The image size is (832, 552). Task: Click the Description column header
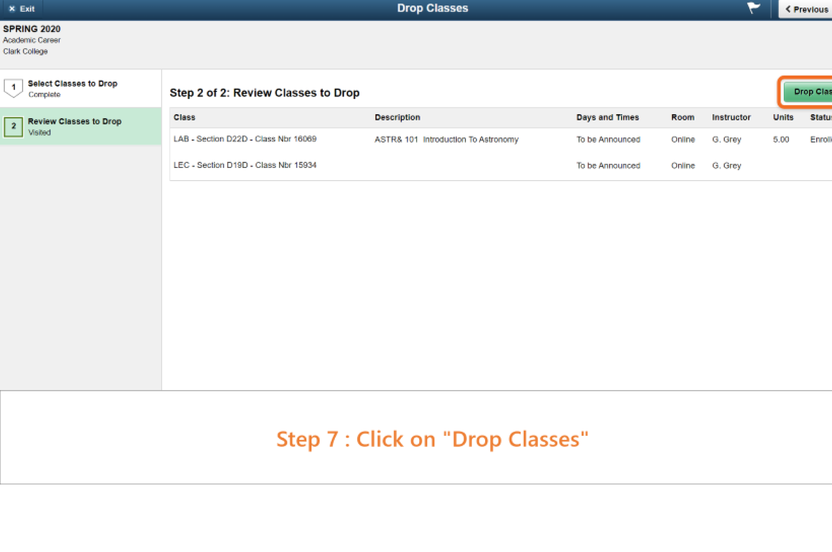397,118
